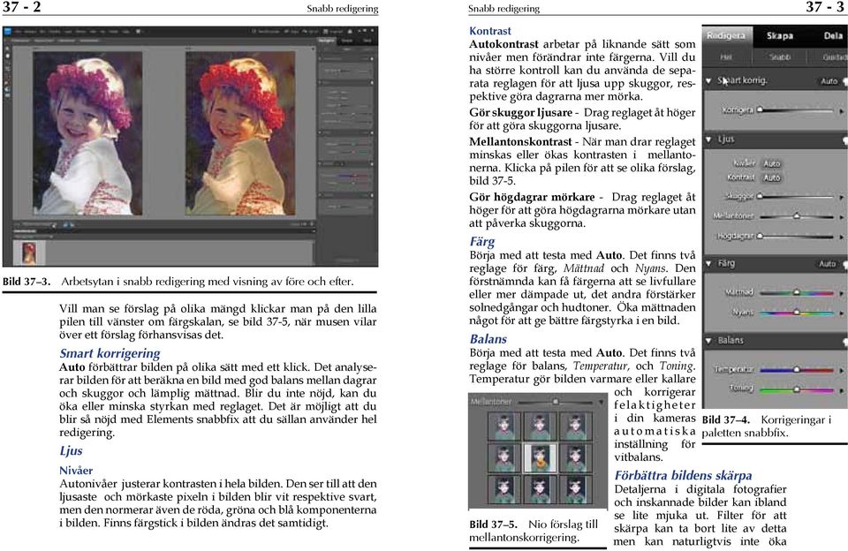Click the Auto button beside Kontrast

point(772,177)
